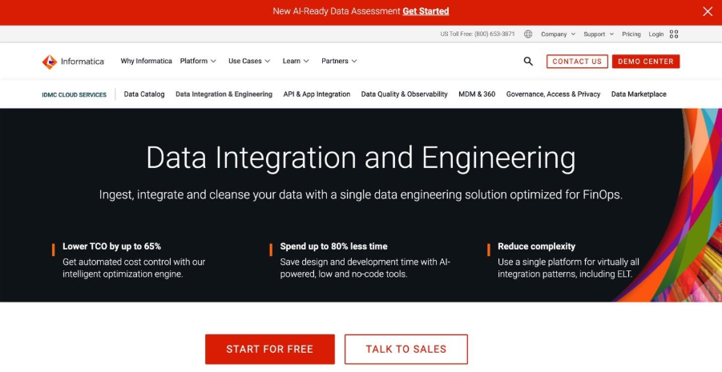Go to Data Integration & Engineering tab
Screen dimensions: 722x372
pos(224,94)
